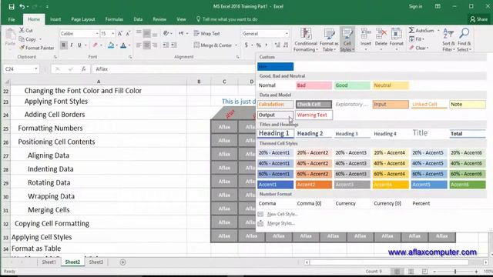The height and width of the screenshot is (277, 493).
Task: Open the font size dropdown
Action: pyautogui.click(x=113, y=33)
